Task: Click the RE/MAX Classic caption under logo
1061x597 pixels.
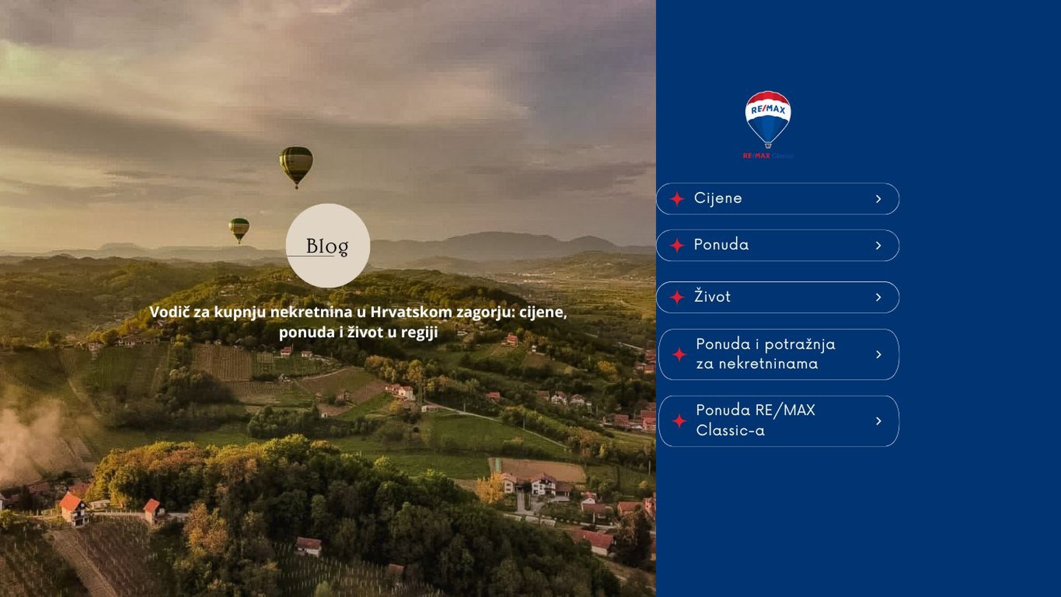Action: click(768, 156)
